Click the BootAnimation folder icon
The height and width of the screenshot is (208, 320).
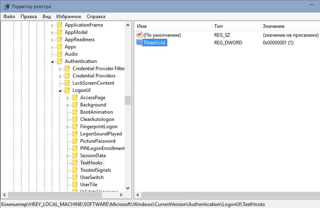tap(75, 112)
